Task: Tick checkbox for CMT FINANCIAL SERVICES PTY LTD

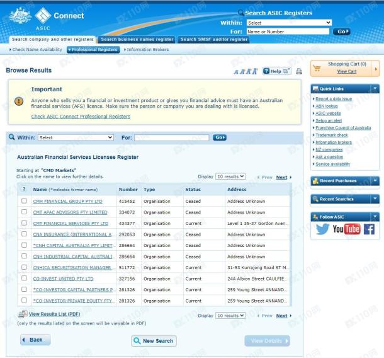Action: pyautogui.click(x=24, y=223)
